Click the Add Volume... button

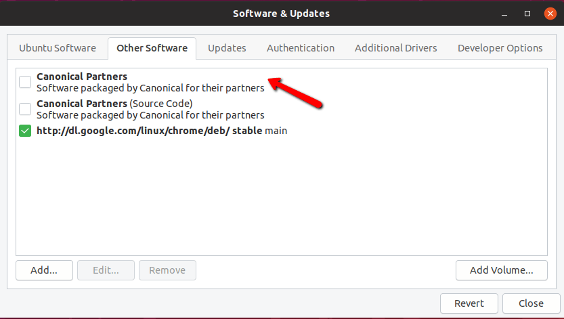click(x=501, y=270)
